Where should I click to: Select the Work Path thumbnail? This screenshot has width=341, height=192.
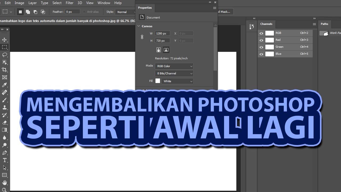[x=324, y=33]
